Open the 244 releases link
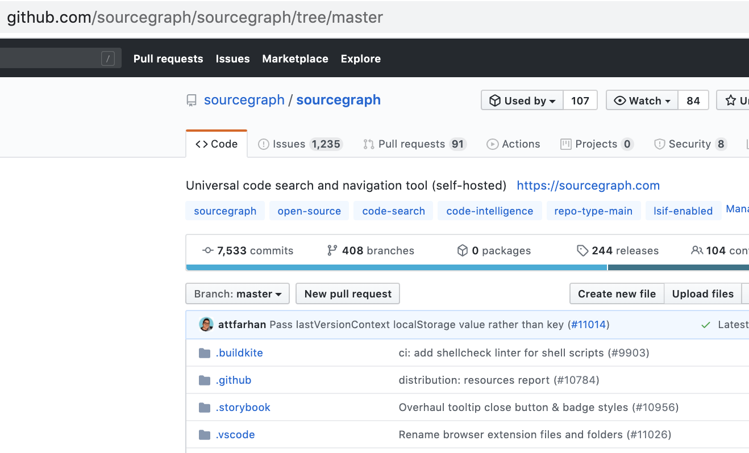This screenshot has width=749, height=453. [618, 250]
